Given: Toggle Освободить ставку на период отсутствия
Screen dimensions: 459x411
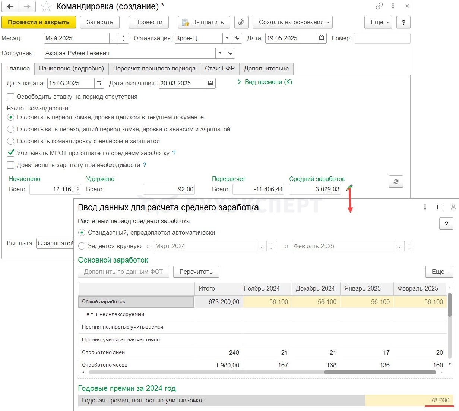Looking at the screenshot, I should pos(11,97).
